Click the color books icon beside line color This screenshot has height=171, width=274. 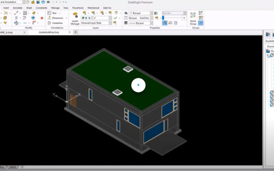(x=156, y=13)
